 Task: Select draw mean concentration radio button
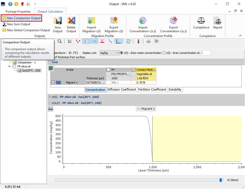(x=122, y=53)
